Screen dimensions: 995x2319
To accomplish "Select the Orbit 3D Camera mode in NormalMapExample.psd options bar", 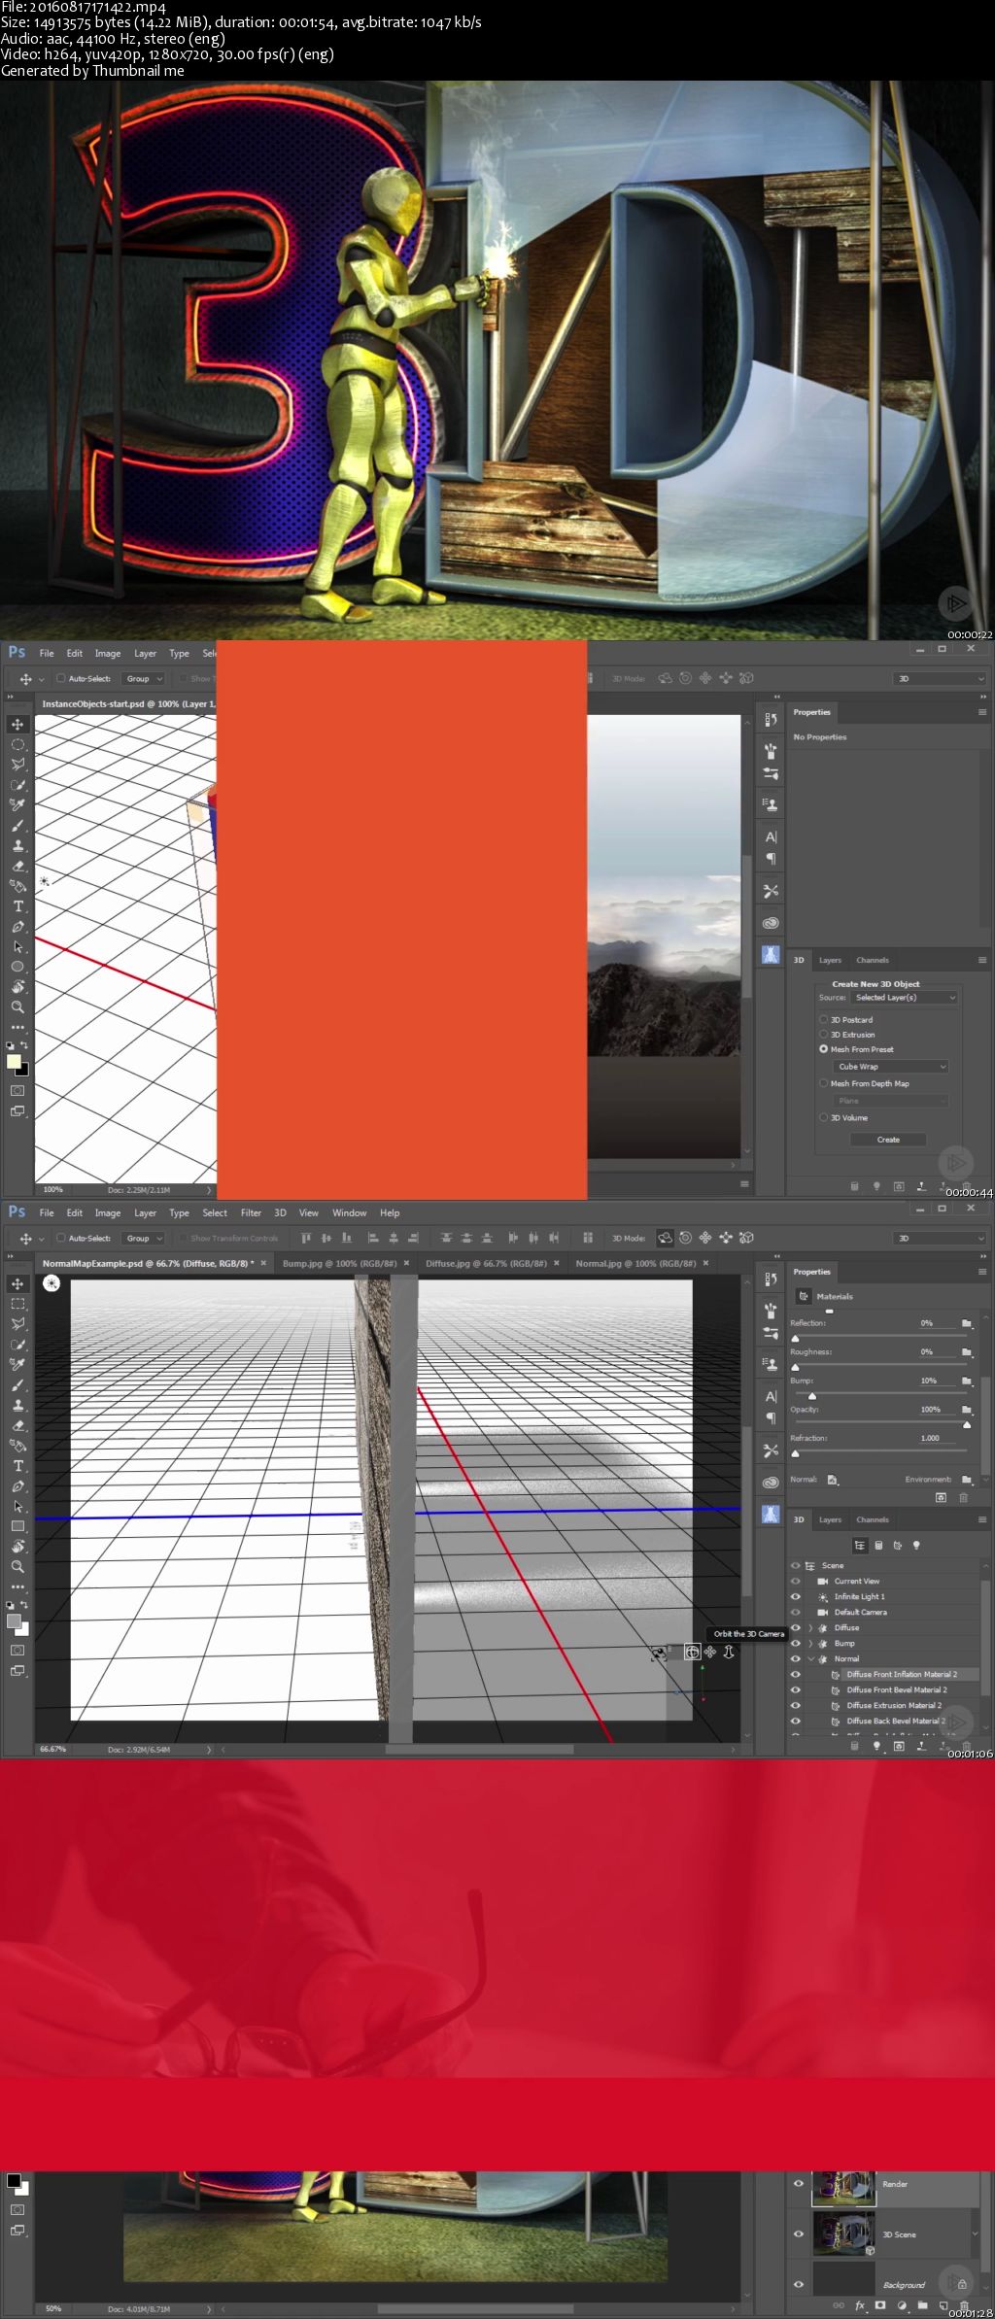I will 665,1238.
